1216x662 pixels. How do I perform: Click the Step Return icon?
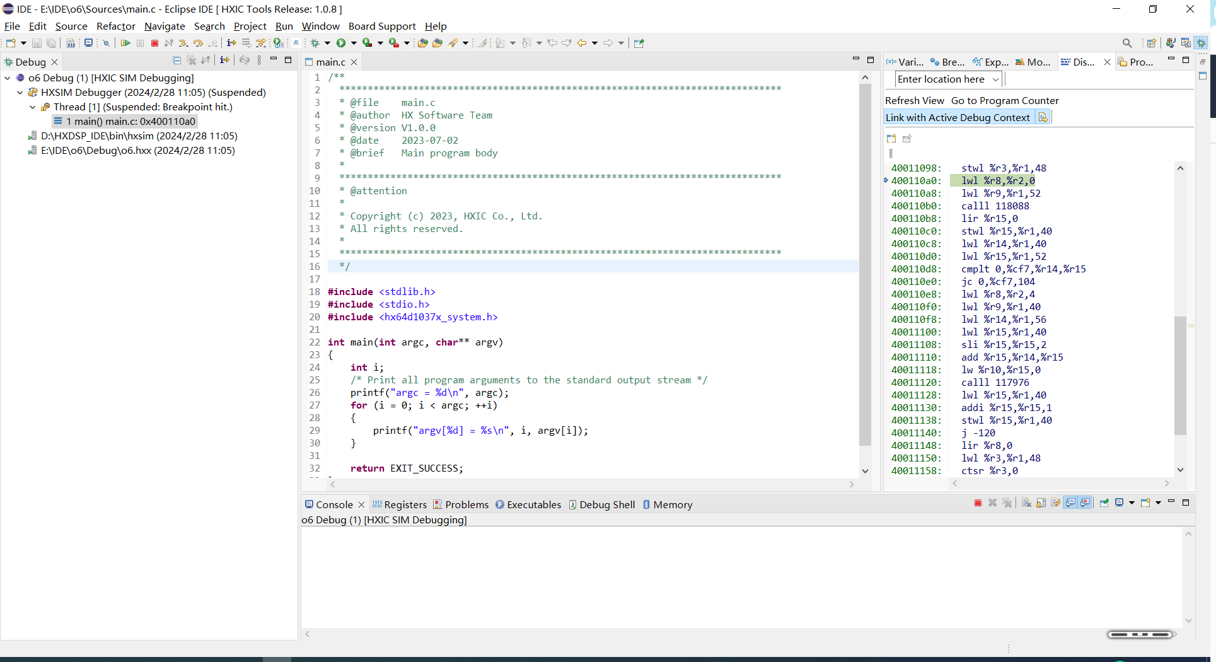[x=213, y=43]
